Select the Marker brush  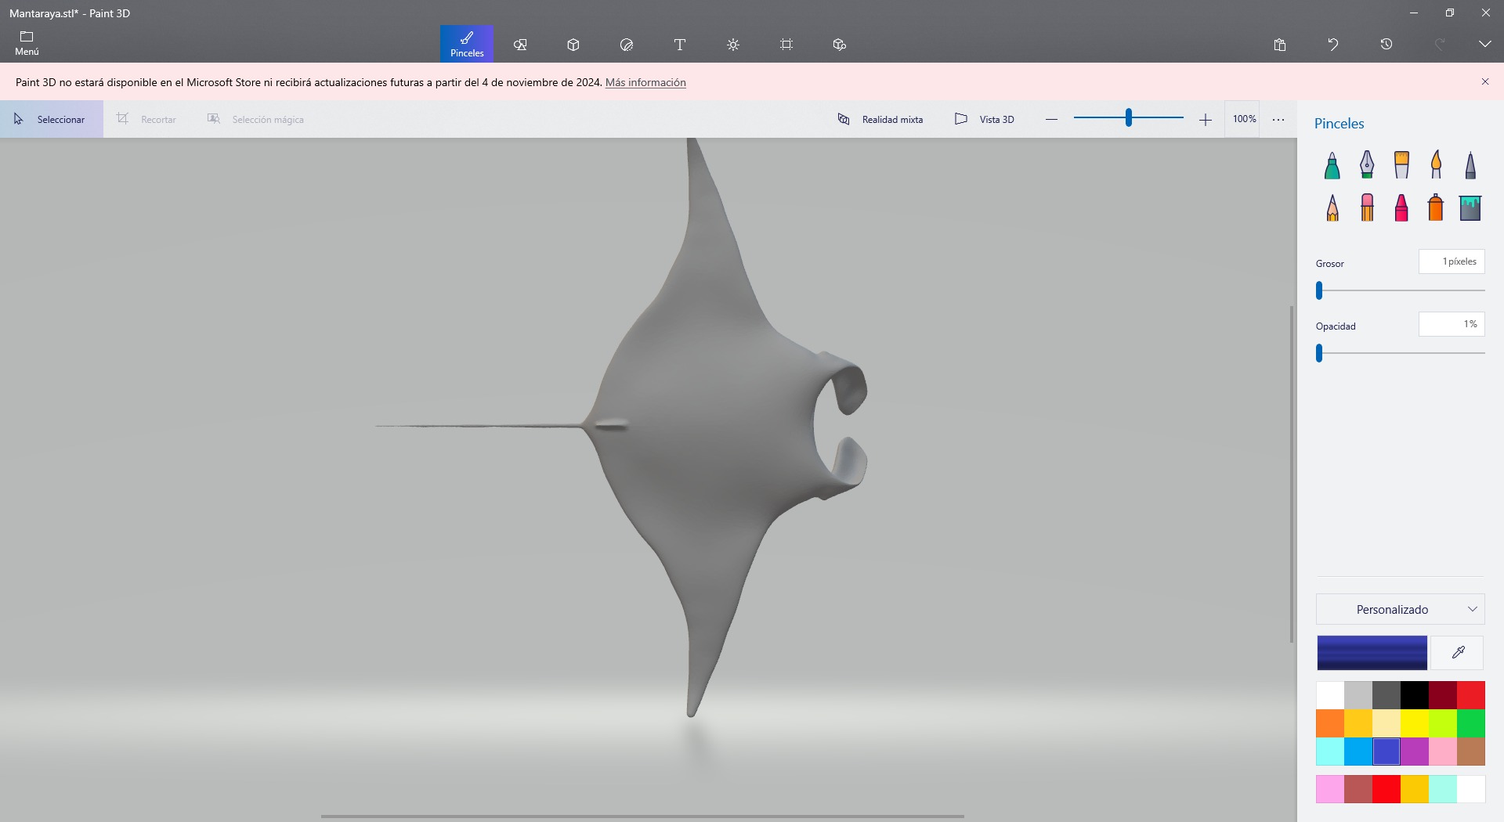tap(1332, 164)
